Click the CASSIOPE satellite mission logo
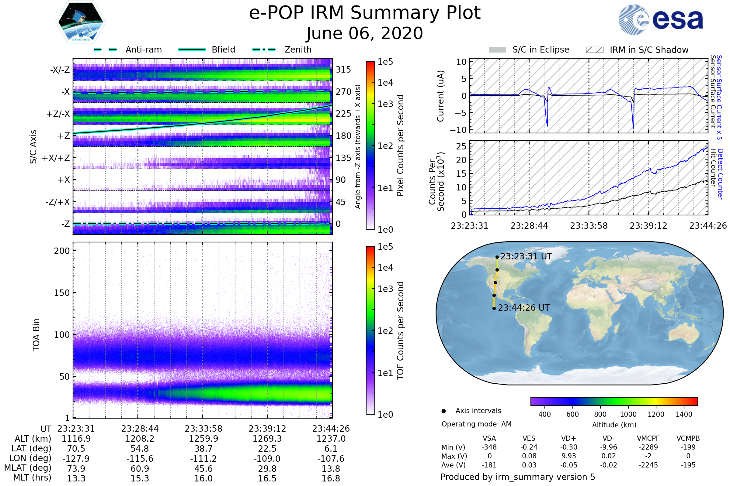 81,22
